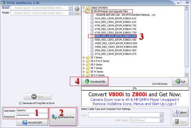Click the SE K-F-D-S Series folder icon
Image resolution: width=191 pixels, height=128 pixels.
click(x=88, y=61)
